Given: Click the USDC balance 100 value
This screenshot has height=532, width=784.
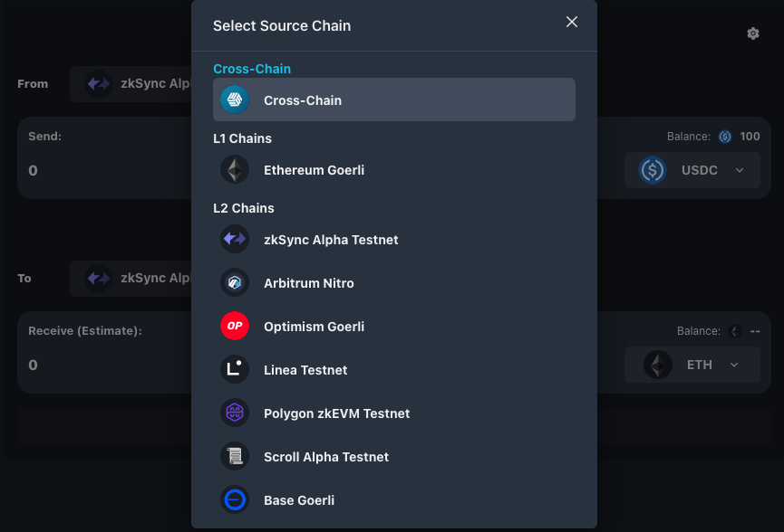Looking at the screenshot, I should click(x=750, y=137).
